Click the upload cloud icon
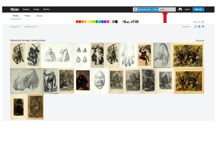220x147 pixels. point(180,9)
